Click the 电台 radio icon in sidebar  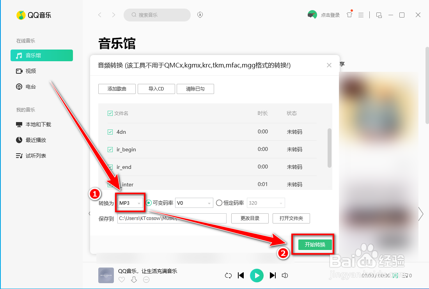pyautogui.click(x=19, y=87)
